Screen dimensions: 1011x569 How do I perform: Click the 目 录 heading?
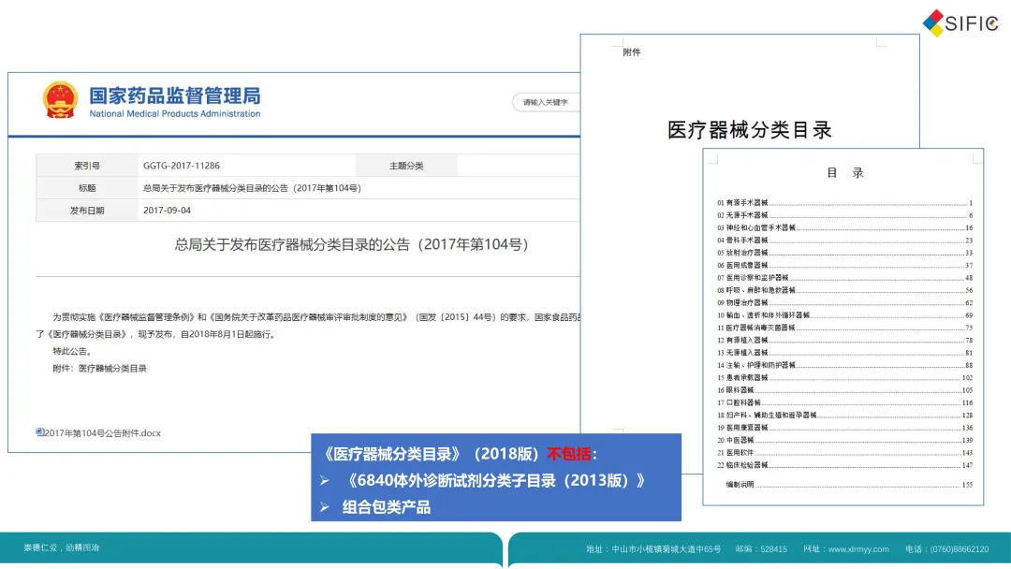[x=844, y=173]
